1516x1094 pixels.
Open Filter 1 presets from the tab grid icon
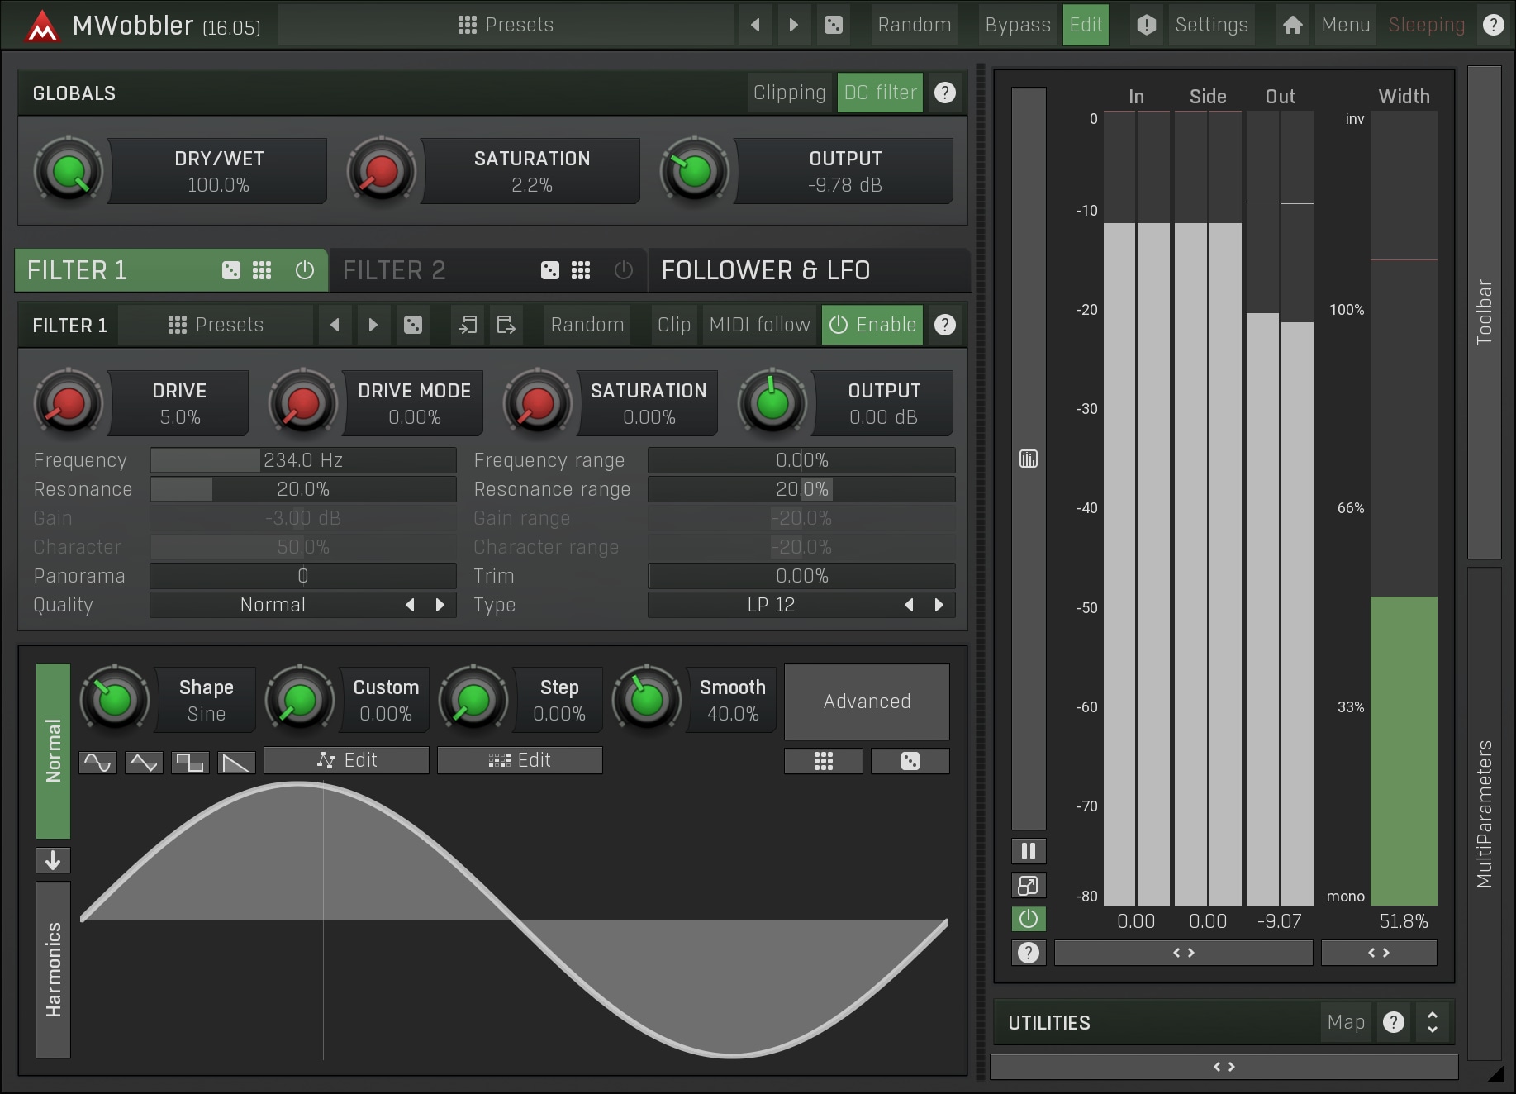tap(262, 270)
